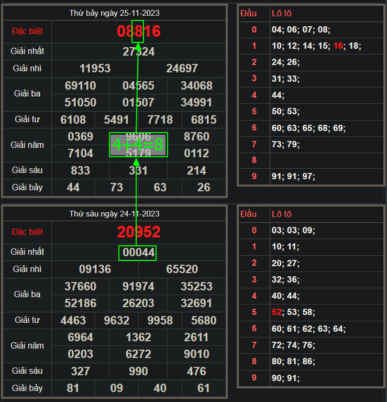This screenshot has width=387, height=402.
Task: Select first prize number 27324
Action: point(139,51)
